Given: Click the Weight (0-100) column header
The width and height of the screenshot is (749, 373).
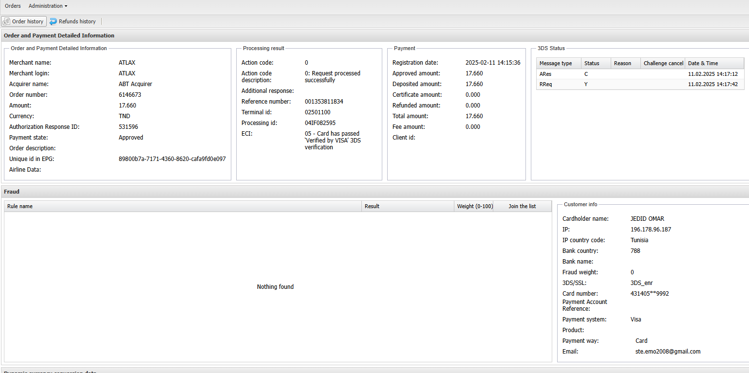Looking at the screenshot, I should [x=475, y=206].
